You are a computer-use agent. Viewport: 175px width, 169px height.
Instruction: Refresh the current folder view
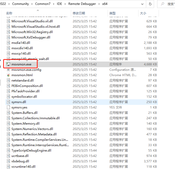(150, 4)
